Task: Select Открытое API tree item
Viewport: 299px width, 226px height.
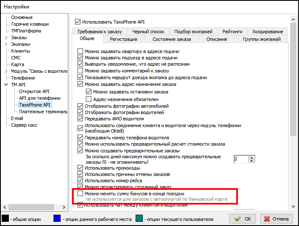Action: coord(34,91)
